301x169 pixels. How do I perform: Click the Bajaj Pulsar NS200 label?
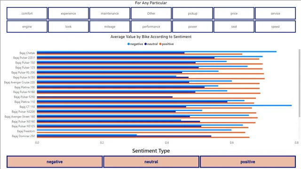pyautogui.click(x=23, y=112)
